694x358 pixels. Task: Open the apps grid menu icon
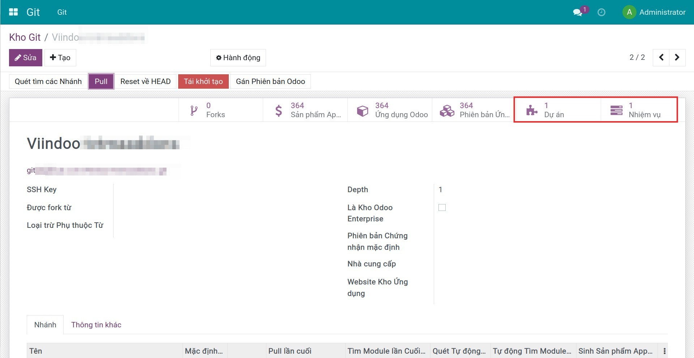13,12
